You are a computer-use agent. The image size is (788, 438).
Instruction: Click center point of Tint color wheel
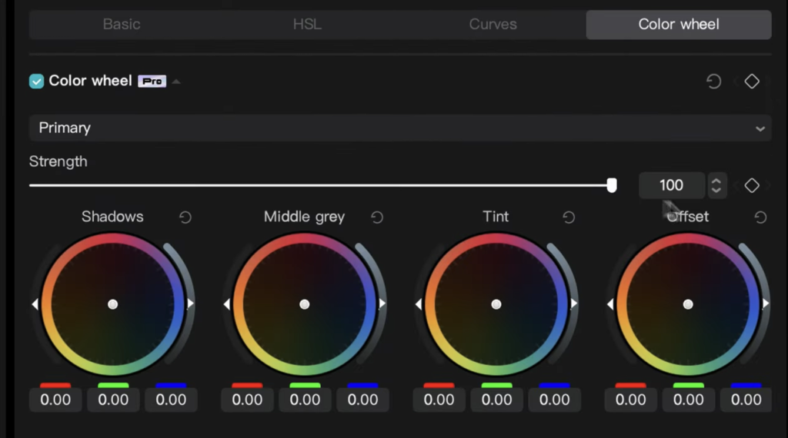tap(496, 304)
